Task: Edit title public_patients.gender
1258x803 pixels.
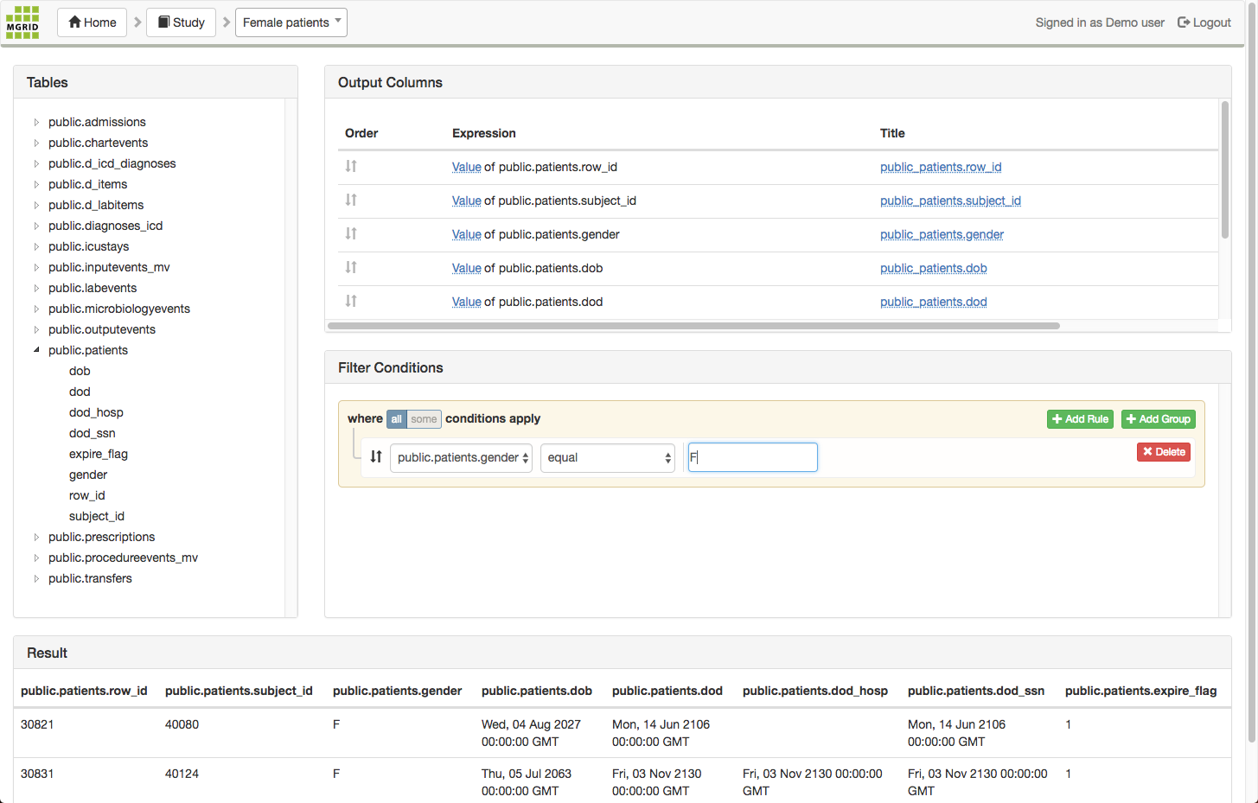Action: (x=942, y=234)
